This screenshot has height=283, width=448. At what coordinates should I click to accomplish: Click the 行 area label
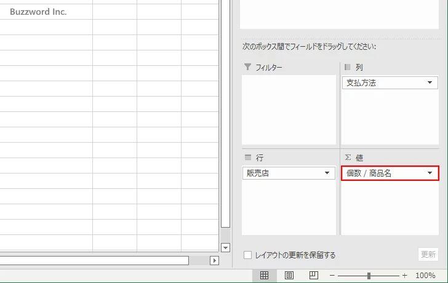(x=260, y=157)
